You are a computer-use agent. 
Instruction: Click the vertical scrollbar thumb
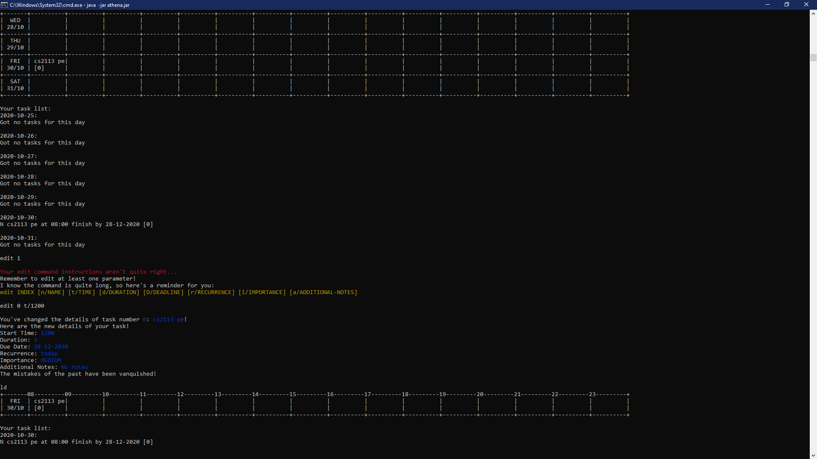(813, 57)
